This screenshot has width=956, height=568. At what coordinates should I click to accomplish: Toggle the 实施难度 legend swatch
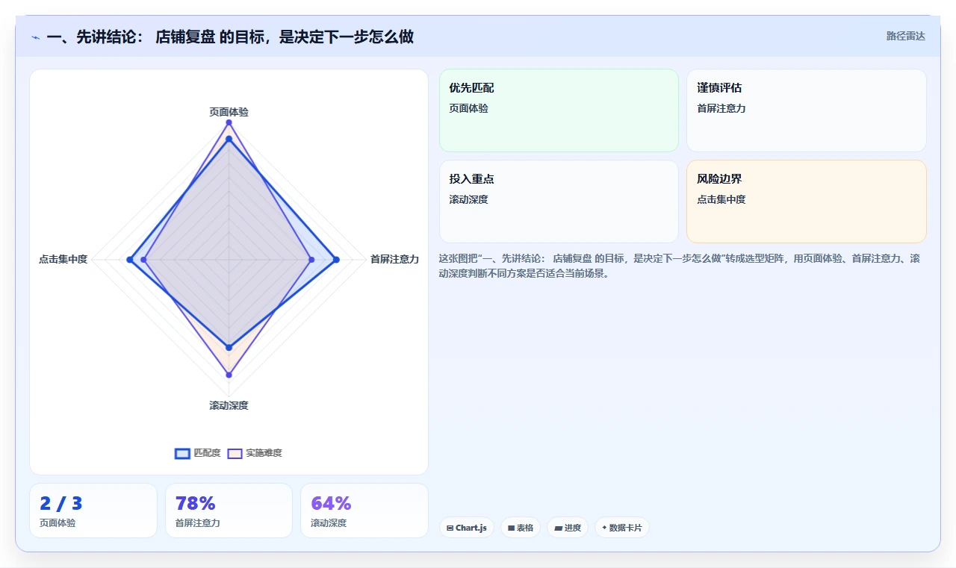click(x=235, y=453)
